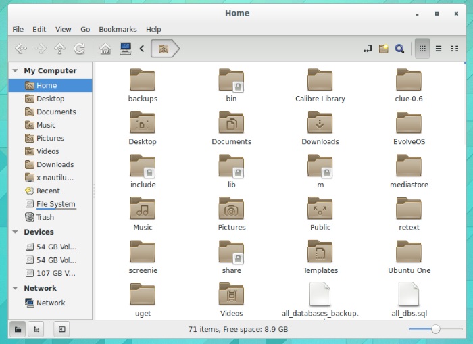Image resolution: width=473 pixels, height=344 pixels.
Task: Switch to compact view
Action: 454,49
